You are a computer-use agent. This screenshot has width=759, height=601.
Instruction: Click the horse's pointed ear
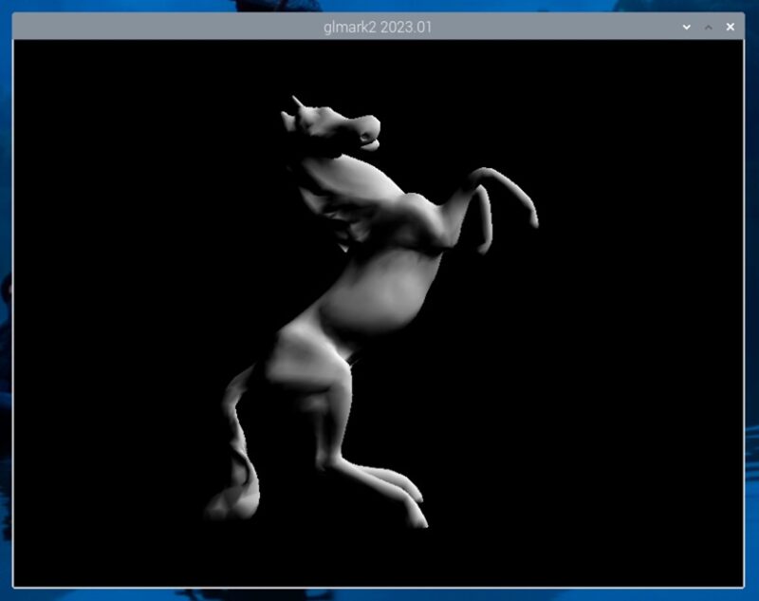tap(297, 102)
